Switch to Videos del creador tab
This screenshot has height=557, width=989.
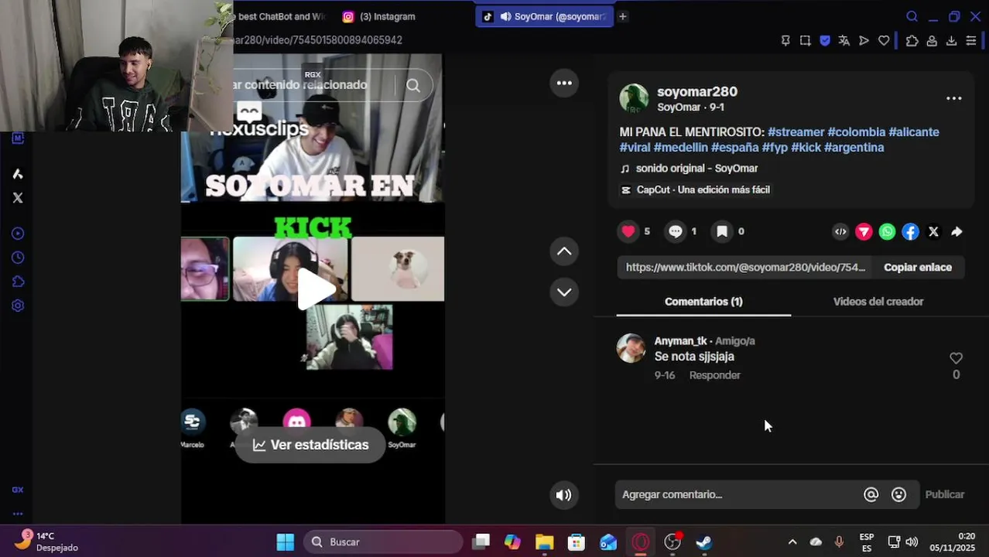pos(878,302)
